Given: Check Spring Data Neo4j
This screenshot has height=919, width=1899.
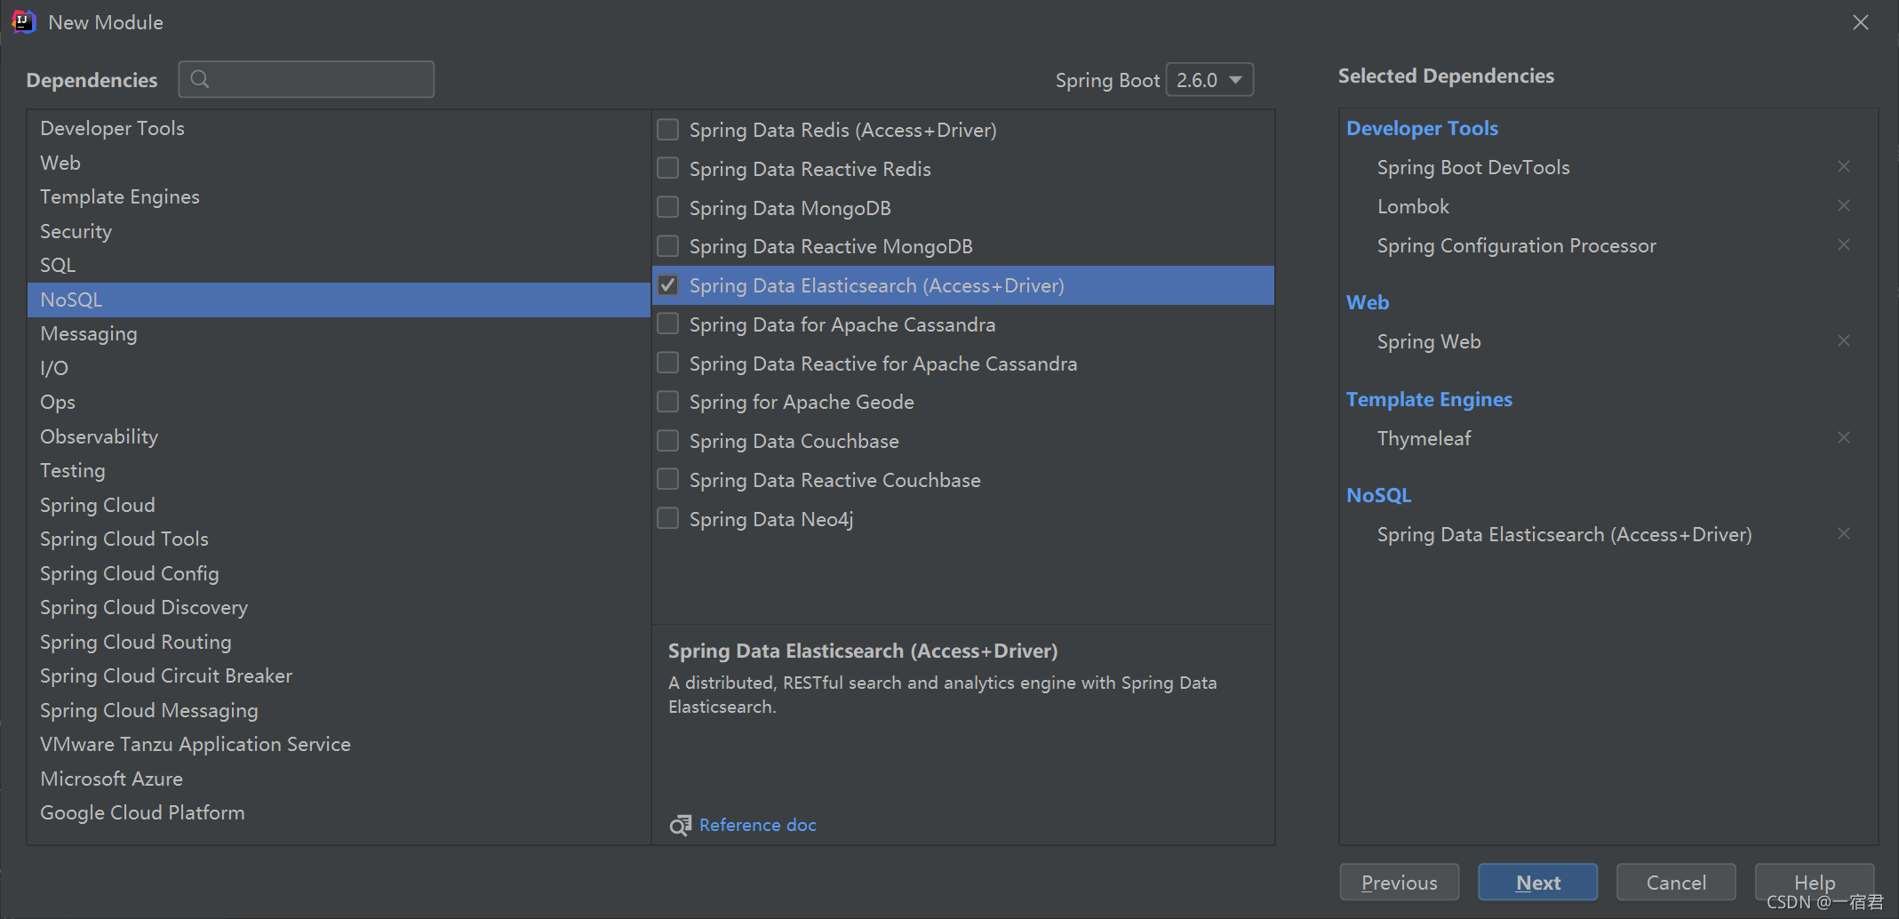Looking at the screenshot, I should [x=667, y=519].
